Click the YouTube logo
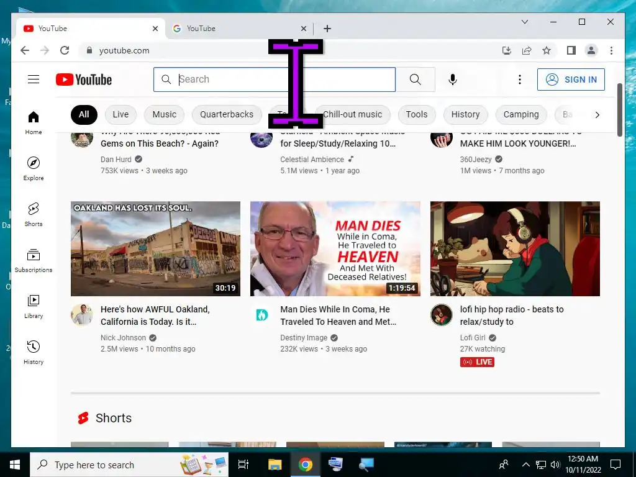This screenshot has width=636, height=477. [84, 79]
